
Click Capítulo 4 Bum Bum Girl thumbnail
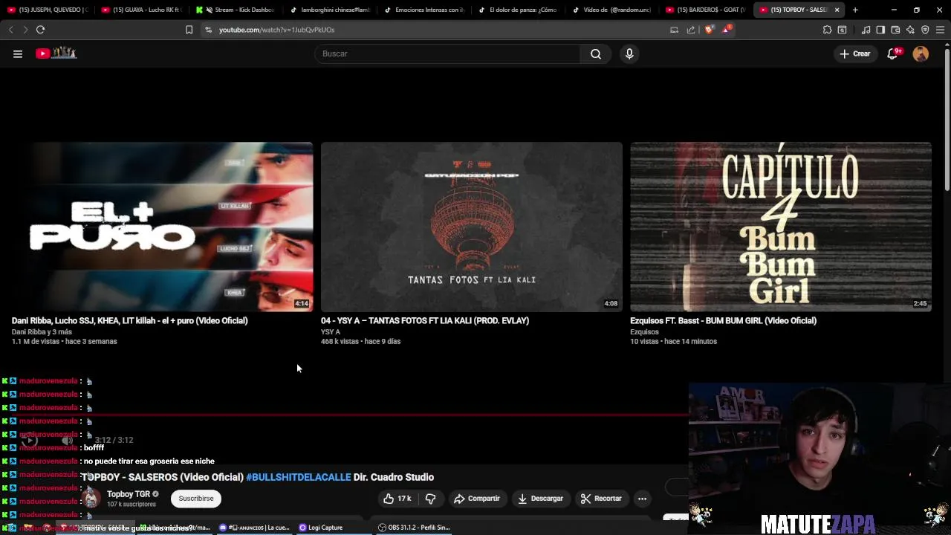781,227
